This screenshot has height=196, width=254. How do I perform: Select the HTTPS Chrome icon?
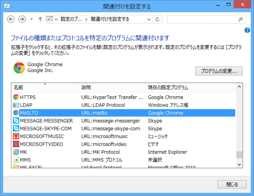pos(16,97)
